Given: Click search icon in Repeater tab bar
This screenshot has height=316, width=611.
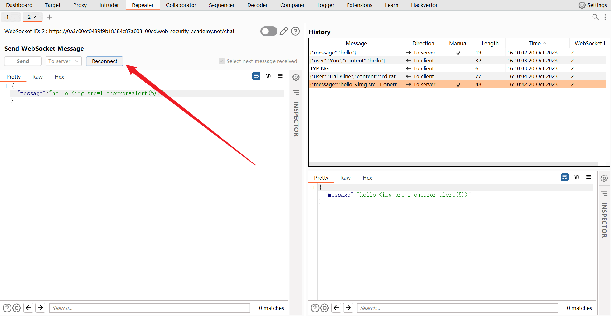Looking at the screenshot, I should [x=595, y=17].
